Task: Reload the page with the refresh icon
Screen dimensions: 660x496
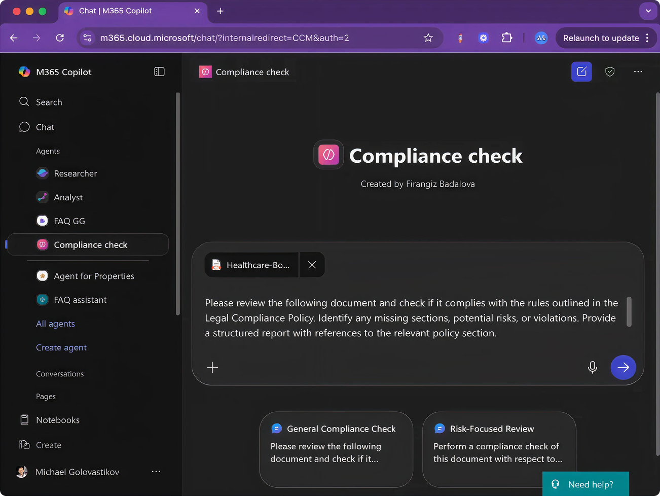Action: pyautogui.click(x=60, y=38)
